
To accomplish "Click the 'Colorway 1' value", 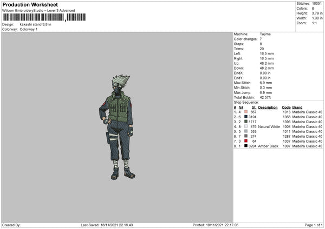I will 29,29.
